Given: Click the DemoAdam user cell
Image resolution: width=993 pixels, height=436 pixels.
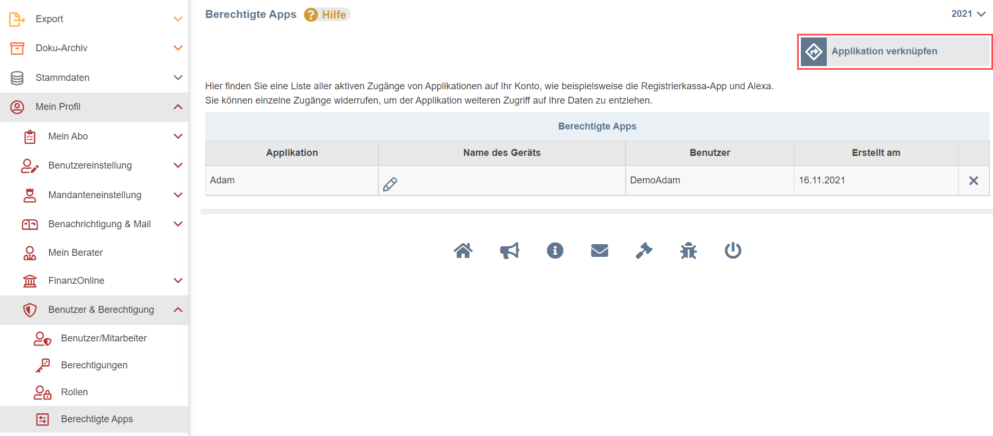Looking at the screenshot, I should pyautogui.click(x=710, y=181).
